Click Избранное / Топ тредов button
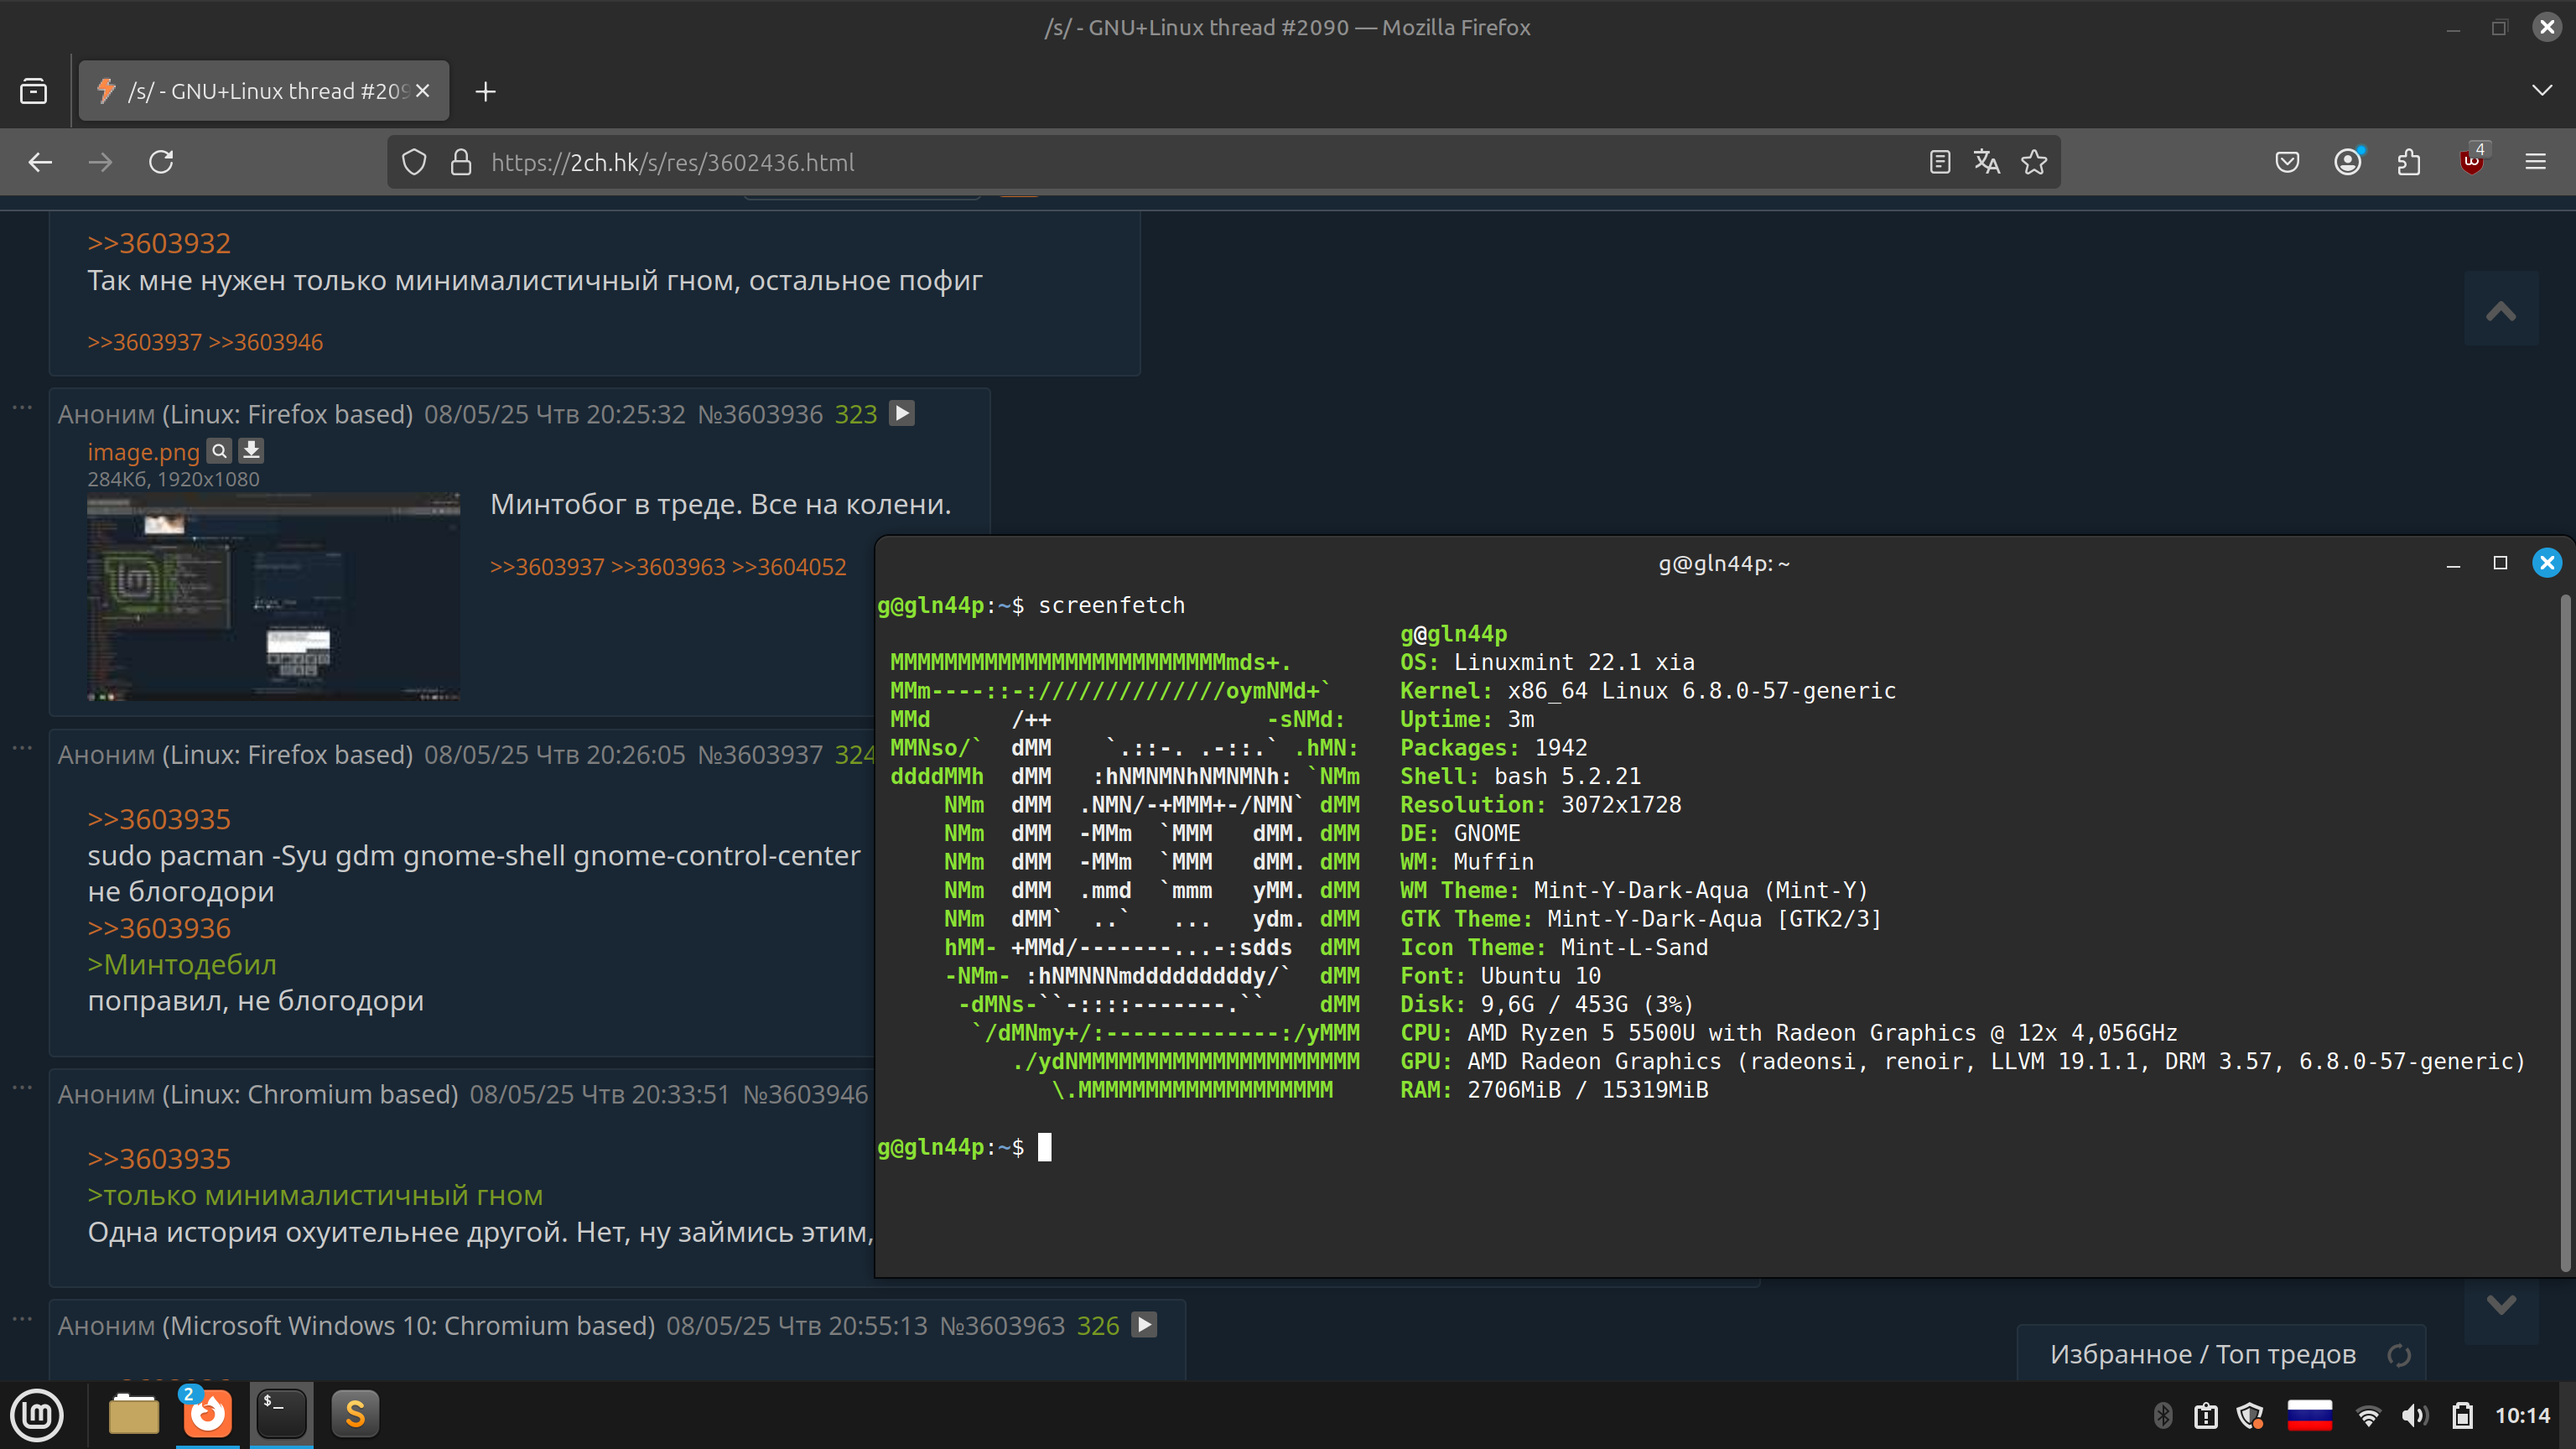Screen dimensions: 2576x1449 (x=2202, y=1354)
